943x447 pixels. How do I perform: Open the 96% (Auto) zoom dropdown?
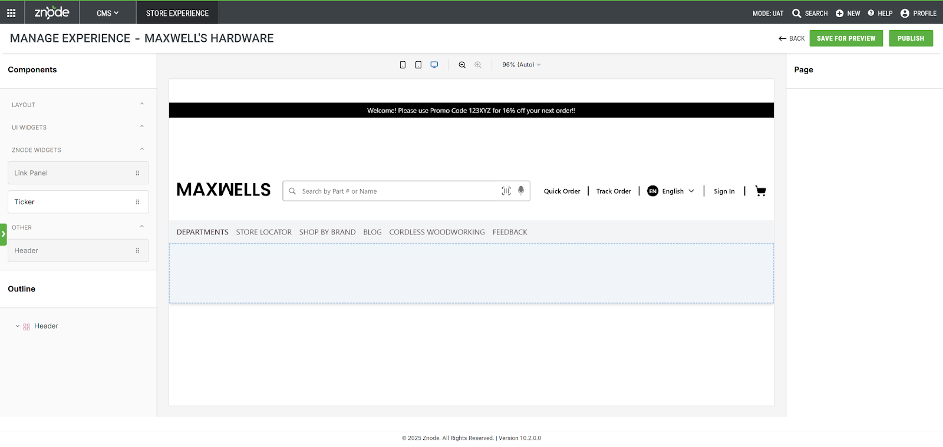pos(522,65)
